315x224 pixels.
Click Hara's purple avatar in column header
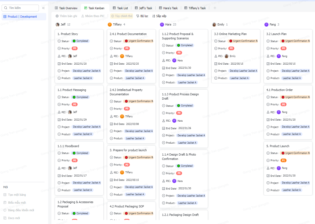tap(162, 24)
